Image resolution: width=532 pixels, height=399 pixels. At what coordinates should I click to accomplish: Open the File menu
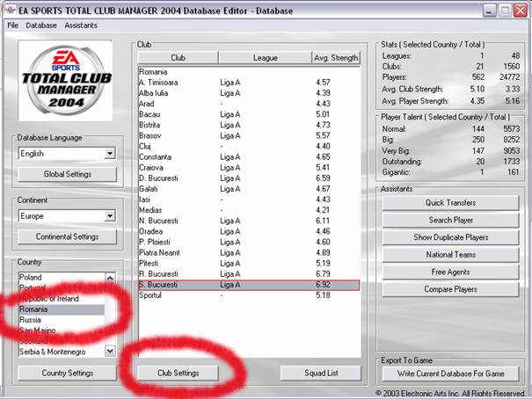point(12,25)
